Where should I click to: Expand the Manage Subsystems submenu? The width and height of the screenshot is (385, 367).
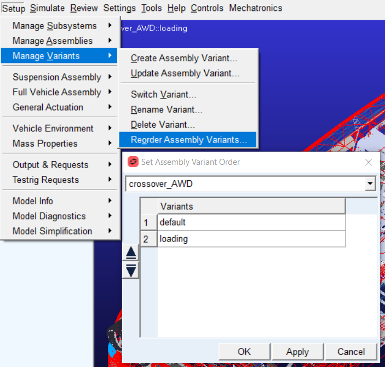coord(60,26)
